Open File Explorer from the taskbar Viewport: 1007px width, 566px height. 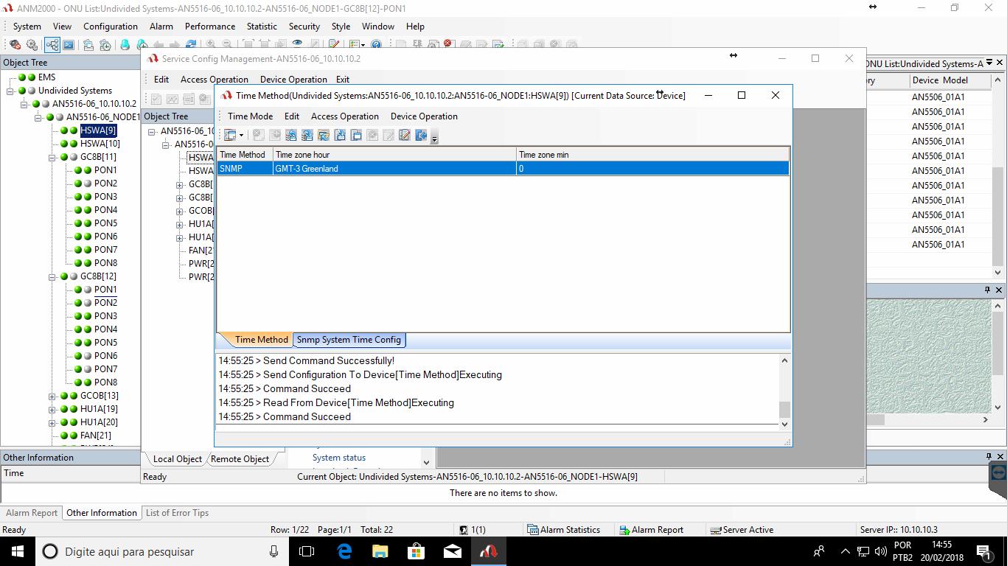click(380, 551)
